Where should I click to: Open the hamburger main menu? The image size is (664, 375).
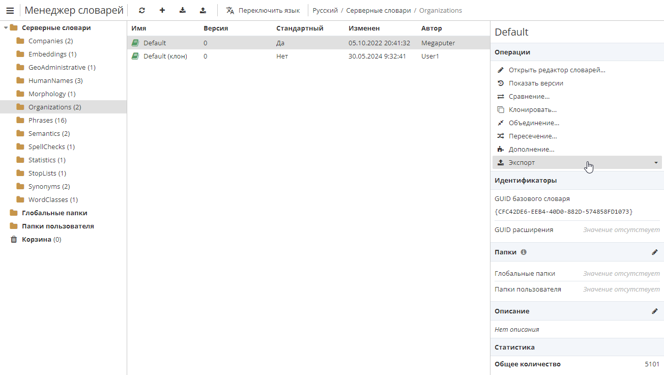10,10
